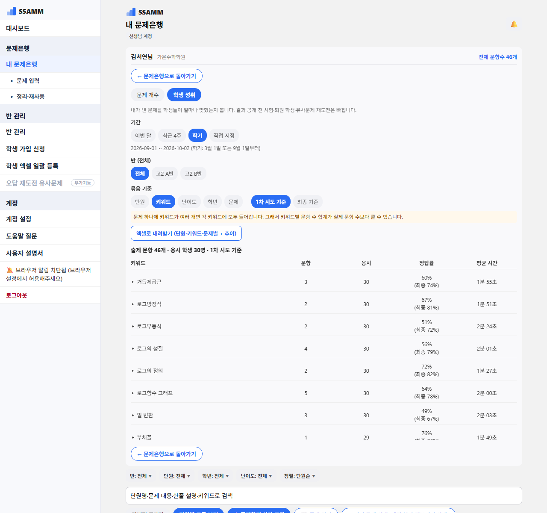The width and height of the screenshot is (547, 513).
Task: Open 정리·재사용 in the sidebar
Action: (50, 97)
